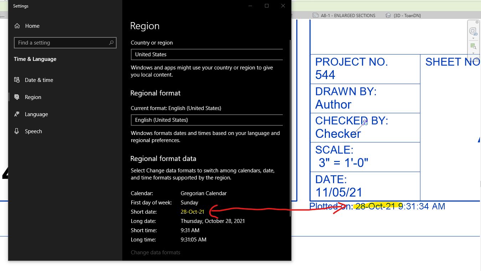This screenshot has width=481, height=271.
Task: Open the English (United States) format dropdown
Action: tap(207, 120)
